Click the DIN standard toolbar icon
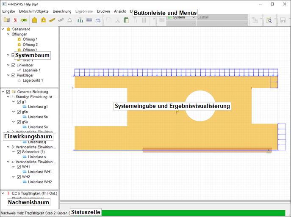Image resolution: width=291 pixels, height=217 pixels. (x=25, y=20)
